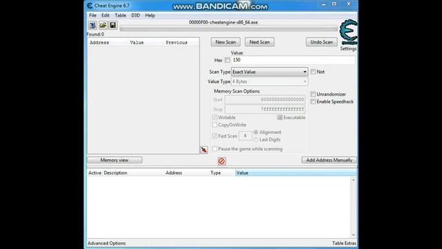Toggle the Fast Scan checkbox
Image resolution: width=442 pixels, height=249 pixels.
click(215, 136)
